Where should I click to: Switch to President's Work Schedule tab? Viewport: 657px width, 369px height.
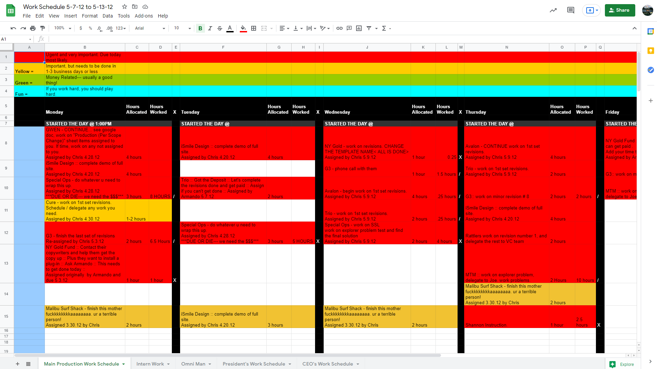(257, 364)
